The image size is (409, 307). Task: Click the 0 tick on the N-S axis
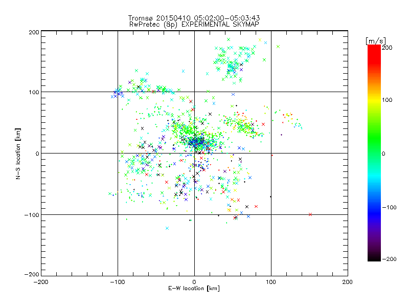[x=37, y=153]
